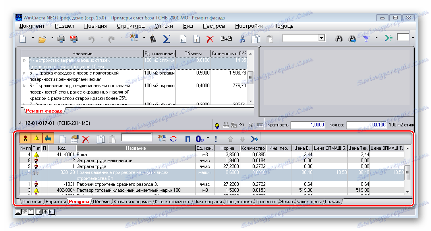Click the К-т coefficient button
This screenshot has width=431, height=231.
point(242,125)
